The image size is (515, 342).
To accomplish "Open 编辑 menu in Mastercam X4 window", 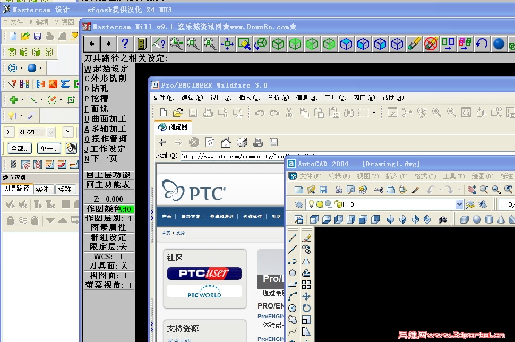I will click(39, 22).
